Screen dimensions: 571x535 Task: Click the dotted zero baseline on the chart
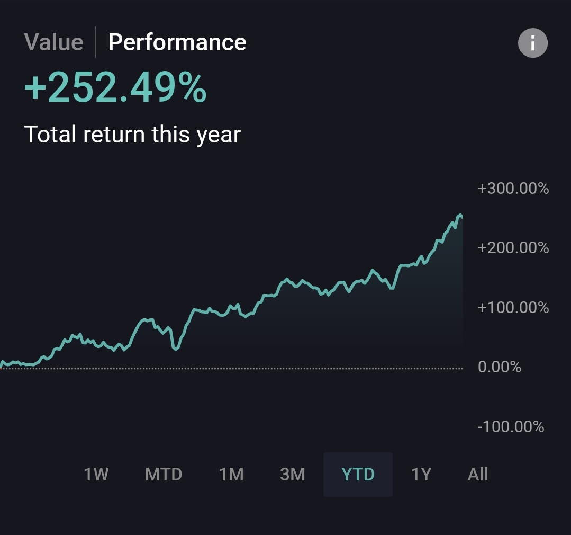coord(265,368)
